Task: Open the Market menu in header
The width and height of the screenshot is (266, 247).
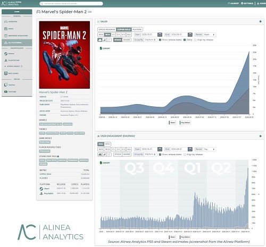Action: tap(234, 3)
